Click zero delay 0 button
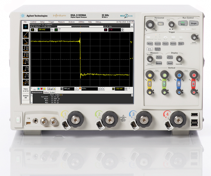This screenshot has height=176, width=211. (x=101, y=89)
